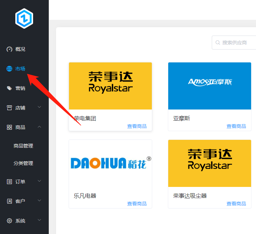Click 查看商品 link under 荣事达吸尘器
Viewport: 256px width, 234px height.
pos(236,204)
